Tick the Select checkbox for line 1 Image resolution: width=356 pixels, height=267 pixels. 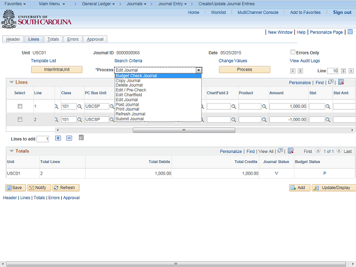(x=20, y=106)
